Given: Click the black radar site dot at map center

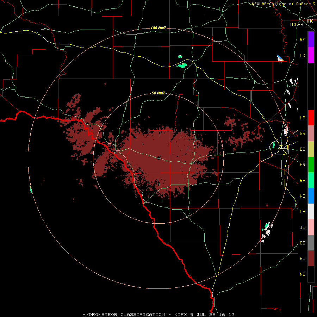Looking at the screenshot, I should [159, 158].
